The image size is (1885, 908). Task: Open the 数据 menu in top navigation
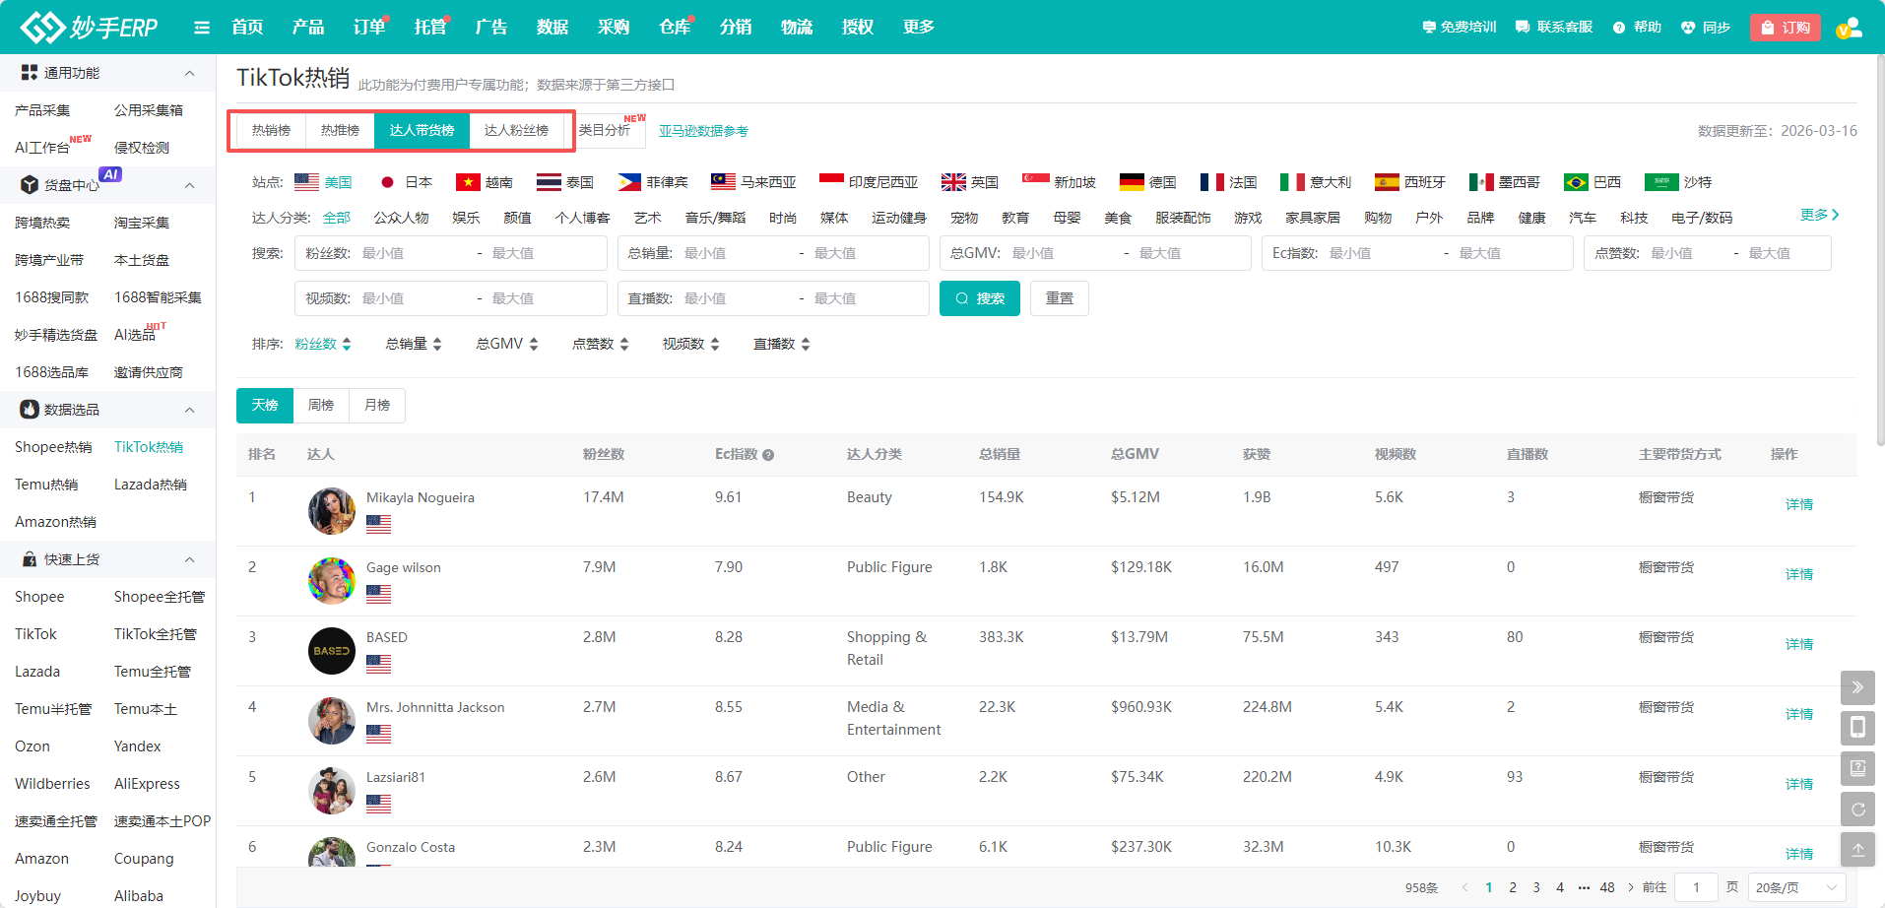(552, 28)
